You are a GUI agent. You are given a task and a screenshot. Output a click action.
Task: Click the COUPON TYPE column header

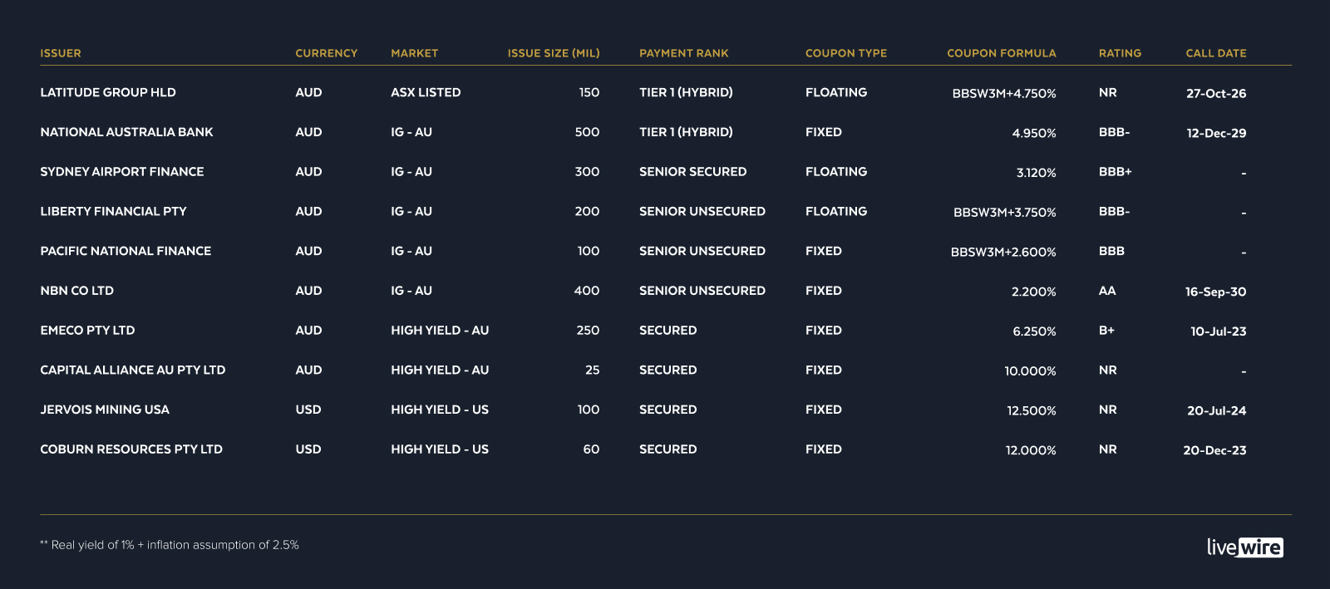click(x=845, y=53)
